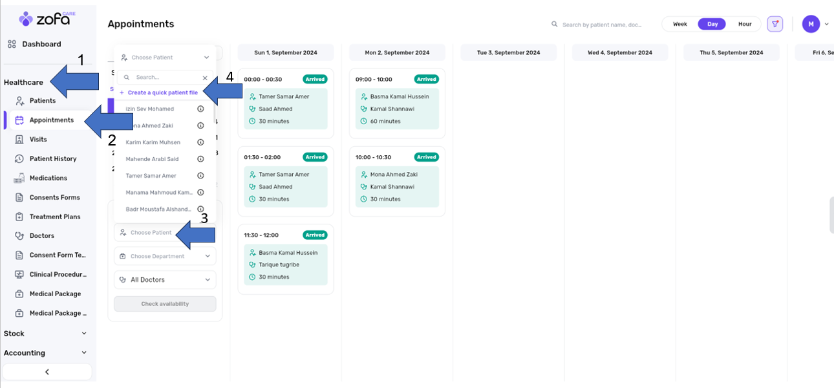Click the info icon beside Karim Karim Muhsen
Screen dimensions: 834x388
[x=200, y=142]
